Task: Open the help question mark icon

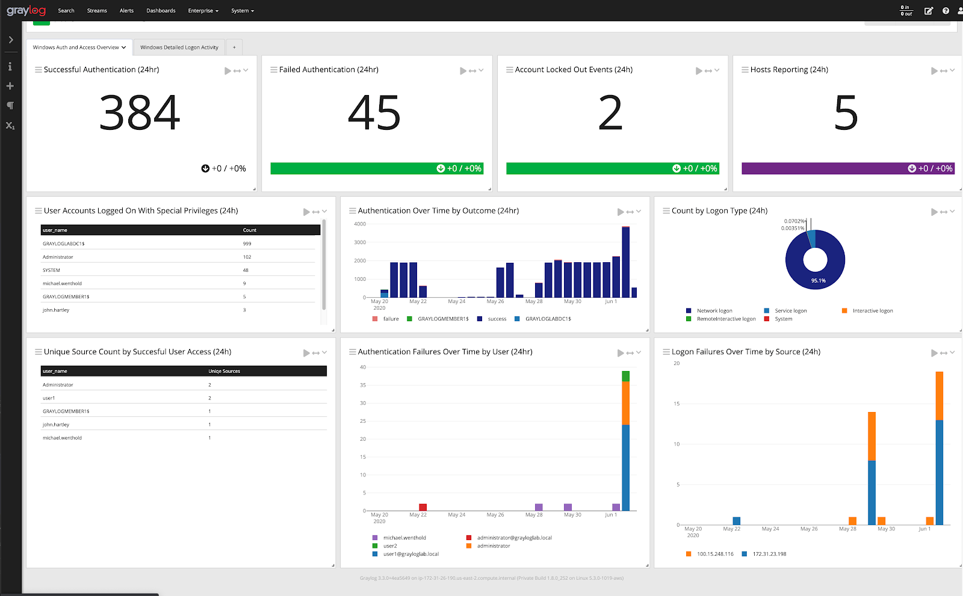Action: tap(946, 11)
